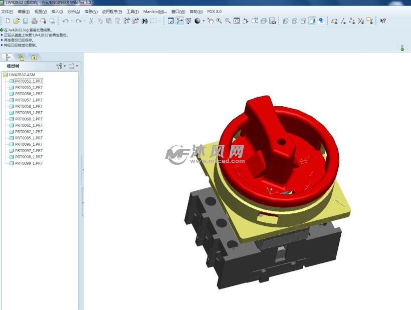411x310 pixels.
Task: Open model tree Show dropdown
Action: click(x=73, y=66)
